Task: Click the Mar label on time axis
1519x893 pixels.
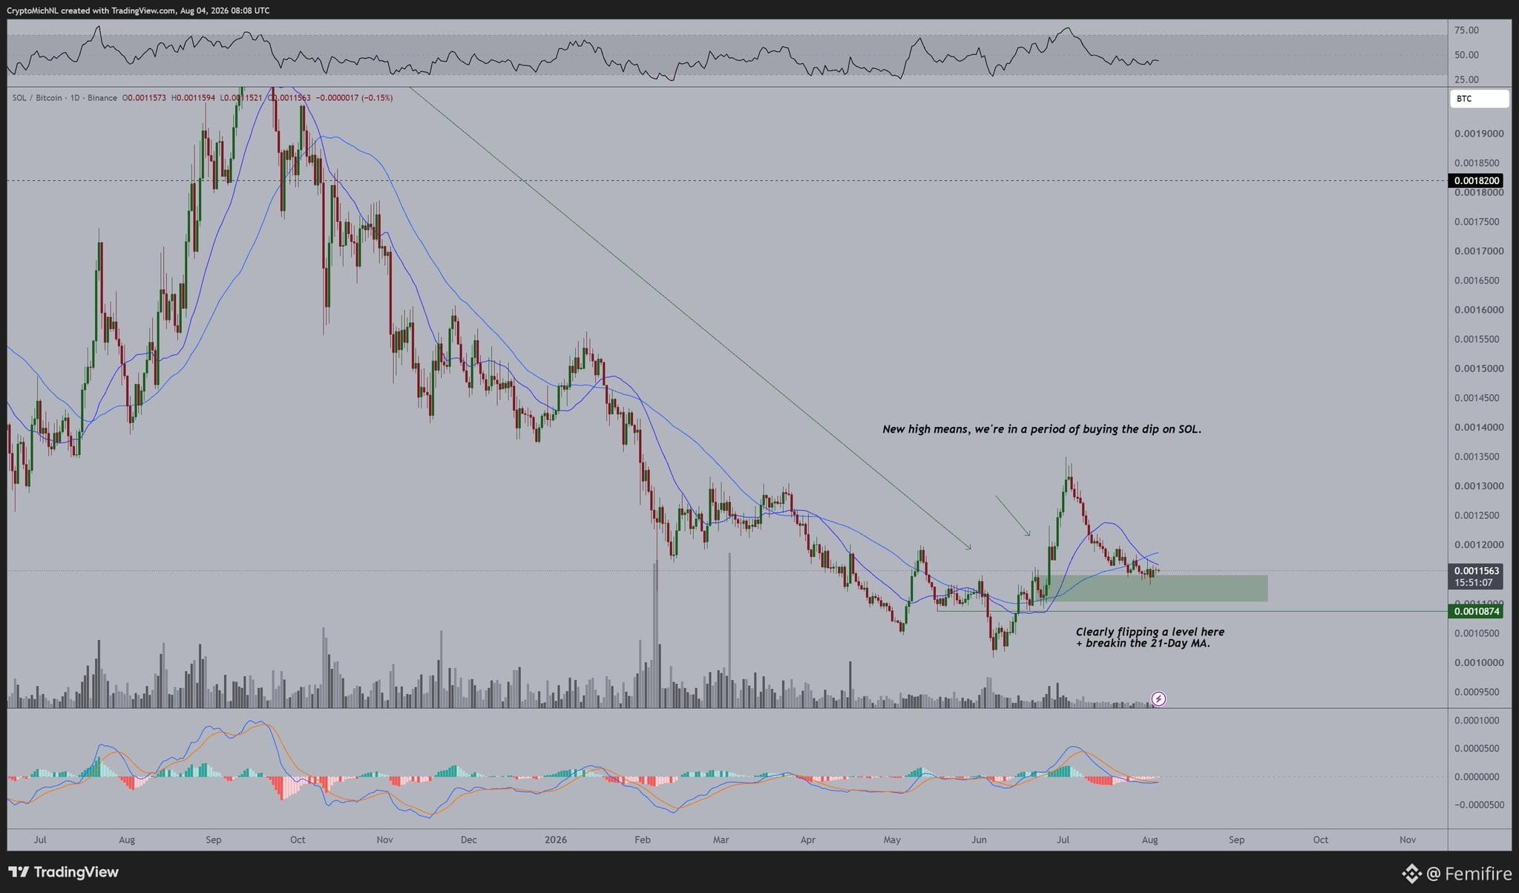Action: 721,840
